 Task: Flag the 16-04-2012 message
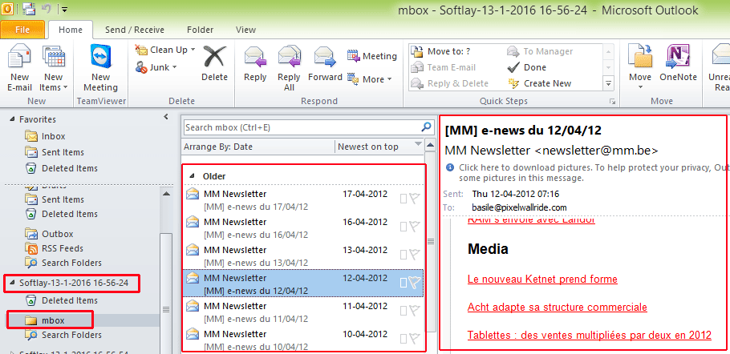pos(415,226)
